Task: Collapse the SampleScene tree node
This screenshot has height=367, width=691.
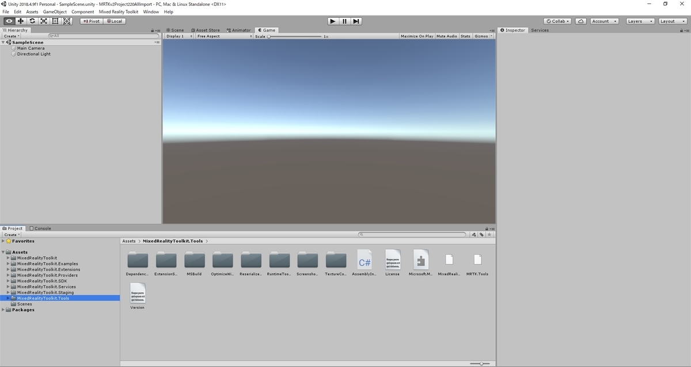Action: (x=3, y=43)
